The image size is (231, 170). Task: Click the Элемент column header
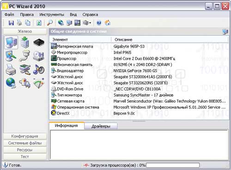pos(80,40)
